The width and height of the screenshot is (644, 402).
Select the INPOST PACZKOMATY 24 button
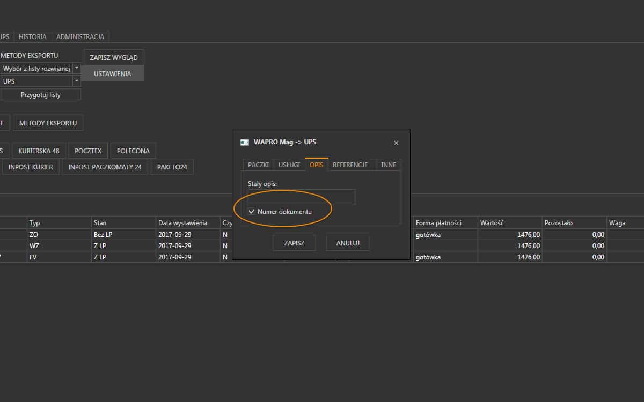[x=105, y=167]
